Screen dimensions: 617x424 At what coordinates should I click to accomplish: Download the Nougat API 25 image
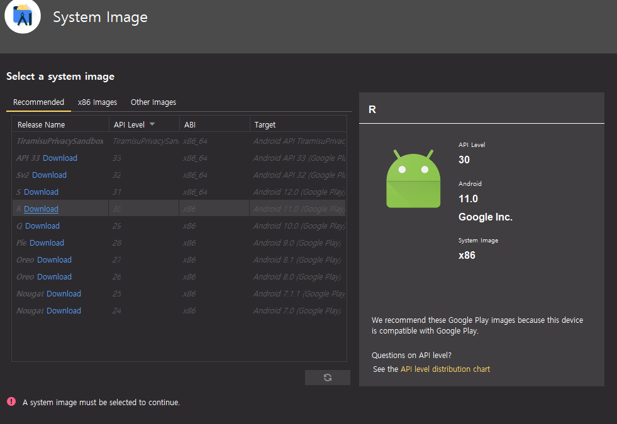64,293
